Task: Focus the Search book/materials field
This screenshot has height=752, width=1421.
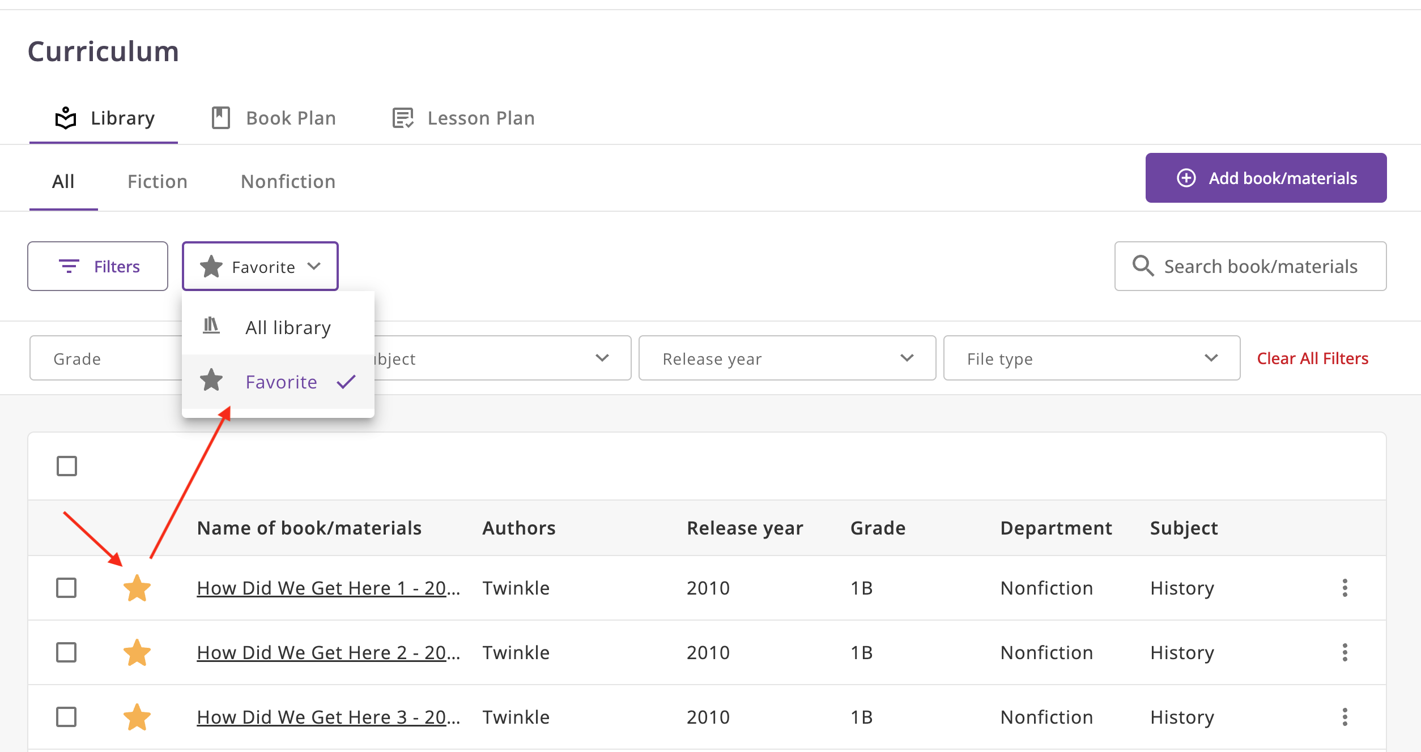Action: 1260,266
